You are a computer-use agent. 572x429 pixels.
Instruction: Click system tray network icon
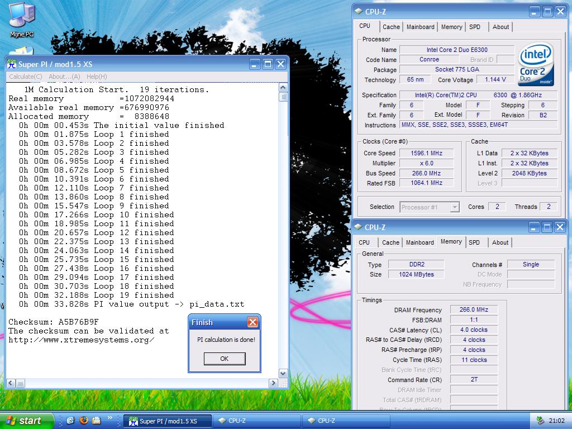click(540, 421)
